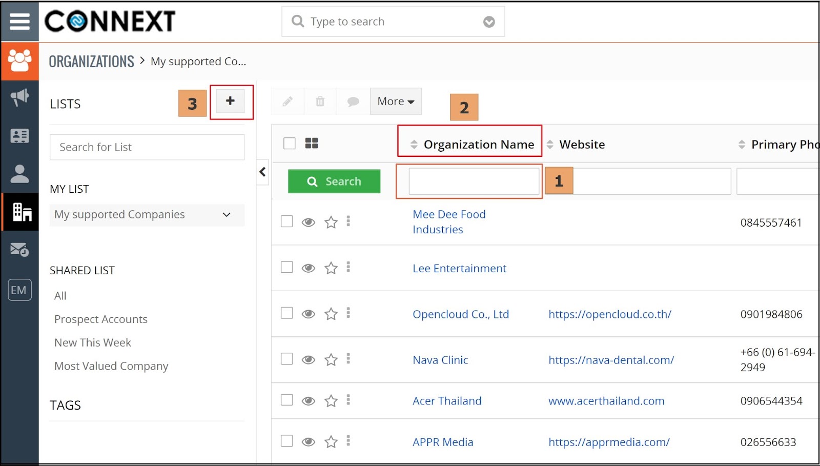Open the https://nava-dental.com/ website link
Viewport: 820px width, 466px height.
[x=611, y=360]
